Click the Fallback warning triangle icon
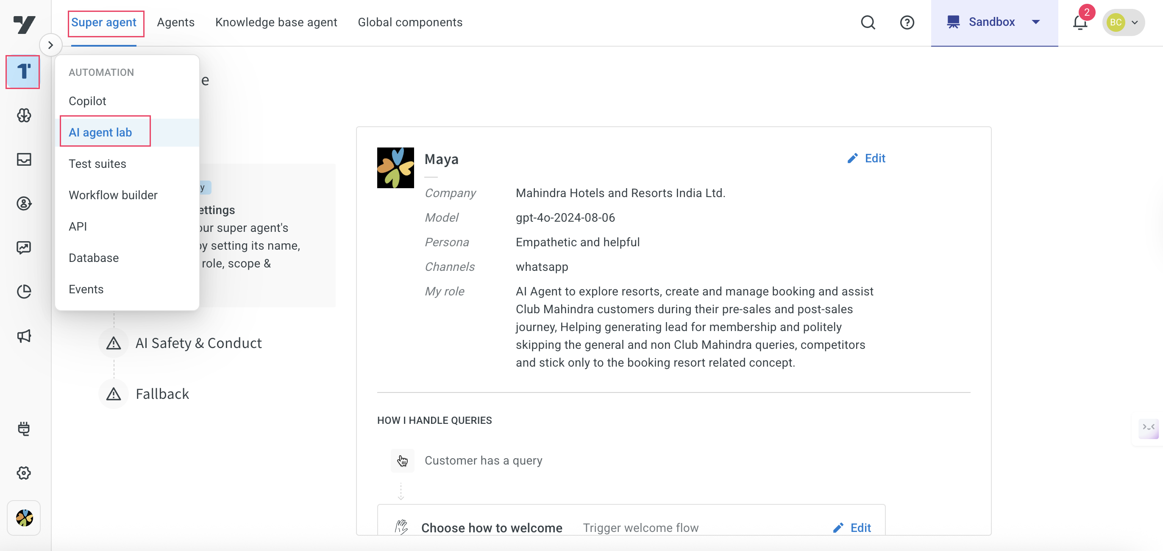 tap(114, 394)
